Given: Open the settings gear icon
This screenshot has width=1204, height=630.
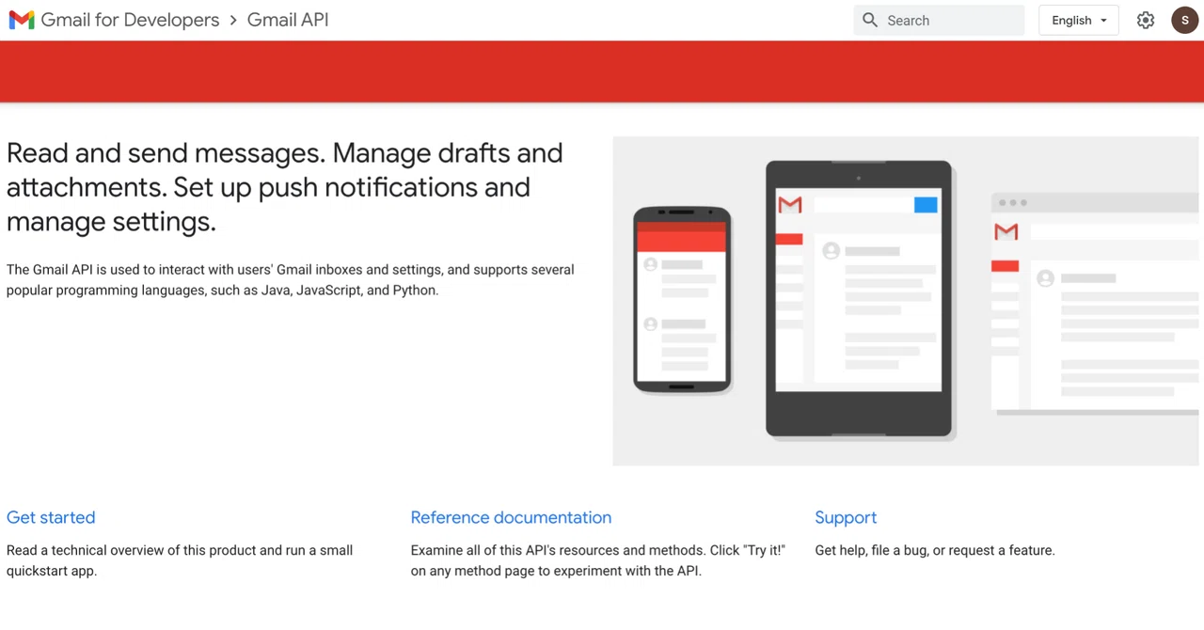Looking at the screenshot, I should pos(1145,20).
